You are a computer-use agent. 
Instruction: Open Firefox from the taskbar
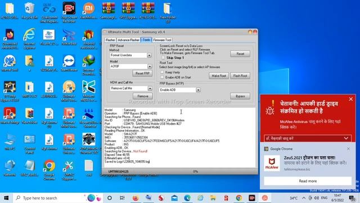(136, 198)
